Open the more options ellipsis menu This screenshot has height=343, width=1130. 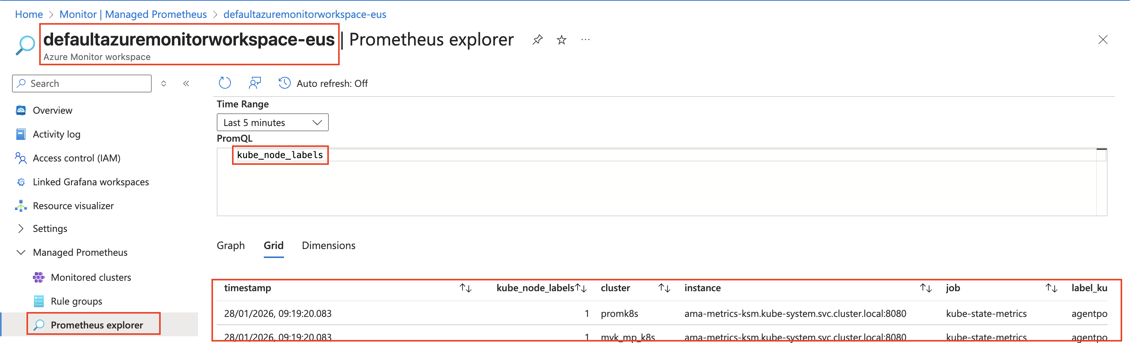click(586, 40)
